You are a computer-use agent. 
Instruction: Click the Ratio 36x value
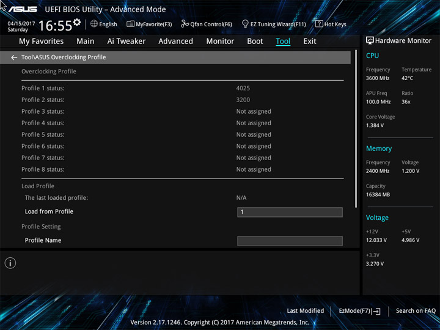406,102
